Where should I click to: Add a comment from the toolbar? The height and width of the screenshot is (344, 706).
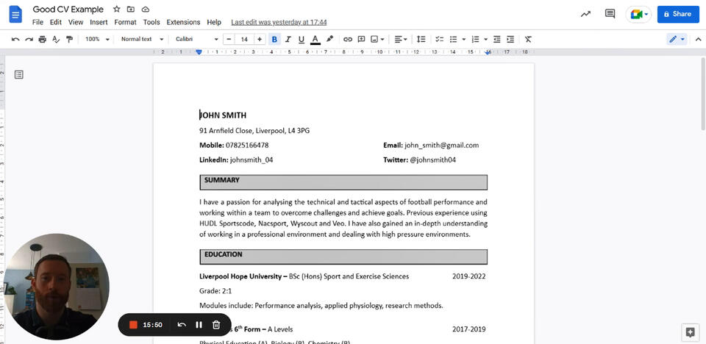coord(361,39)
